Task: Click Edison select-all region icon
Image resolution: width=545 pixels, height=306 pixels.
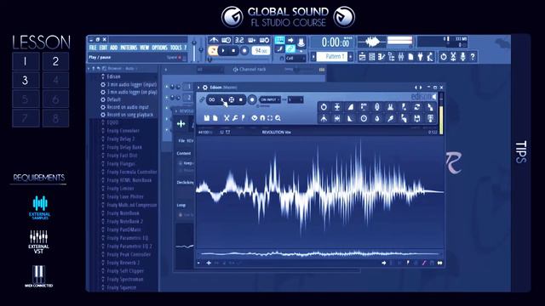Action: tap(270, 118)
